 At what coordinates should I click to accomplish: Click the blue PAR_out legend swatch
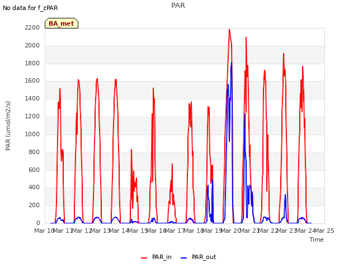[184, 258]
